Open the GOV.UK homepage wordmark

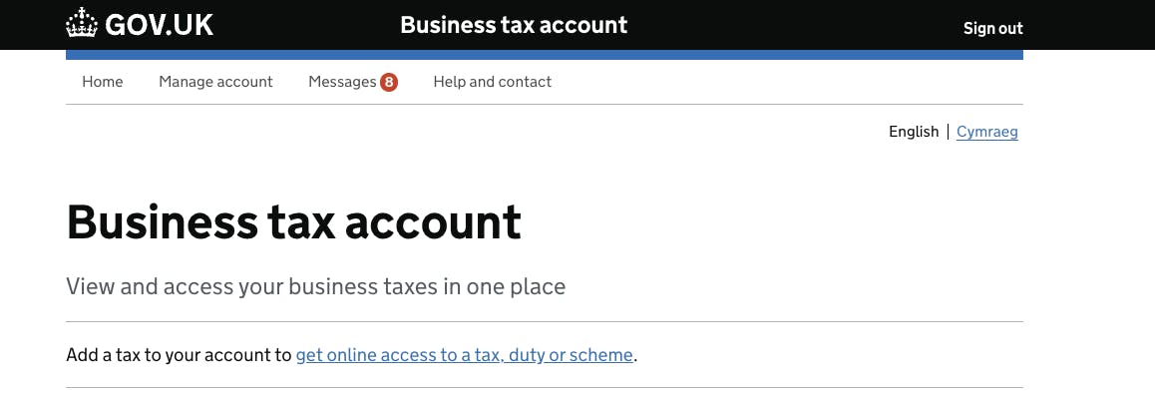pyautogui.click(x=160, y=25)
